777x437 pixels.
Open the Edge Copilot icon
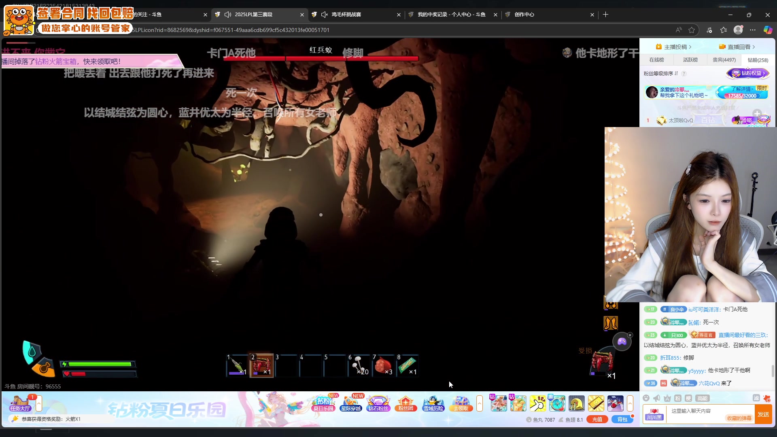coord(768,30)
